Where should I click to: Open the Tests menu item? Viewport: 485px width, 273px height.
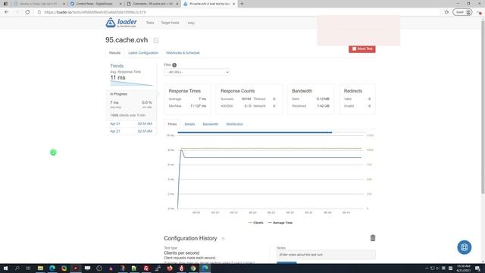150,23
